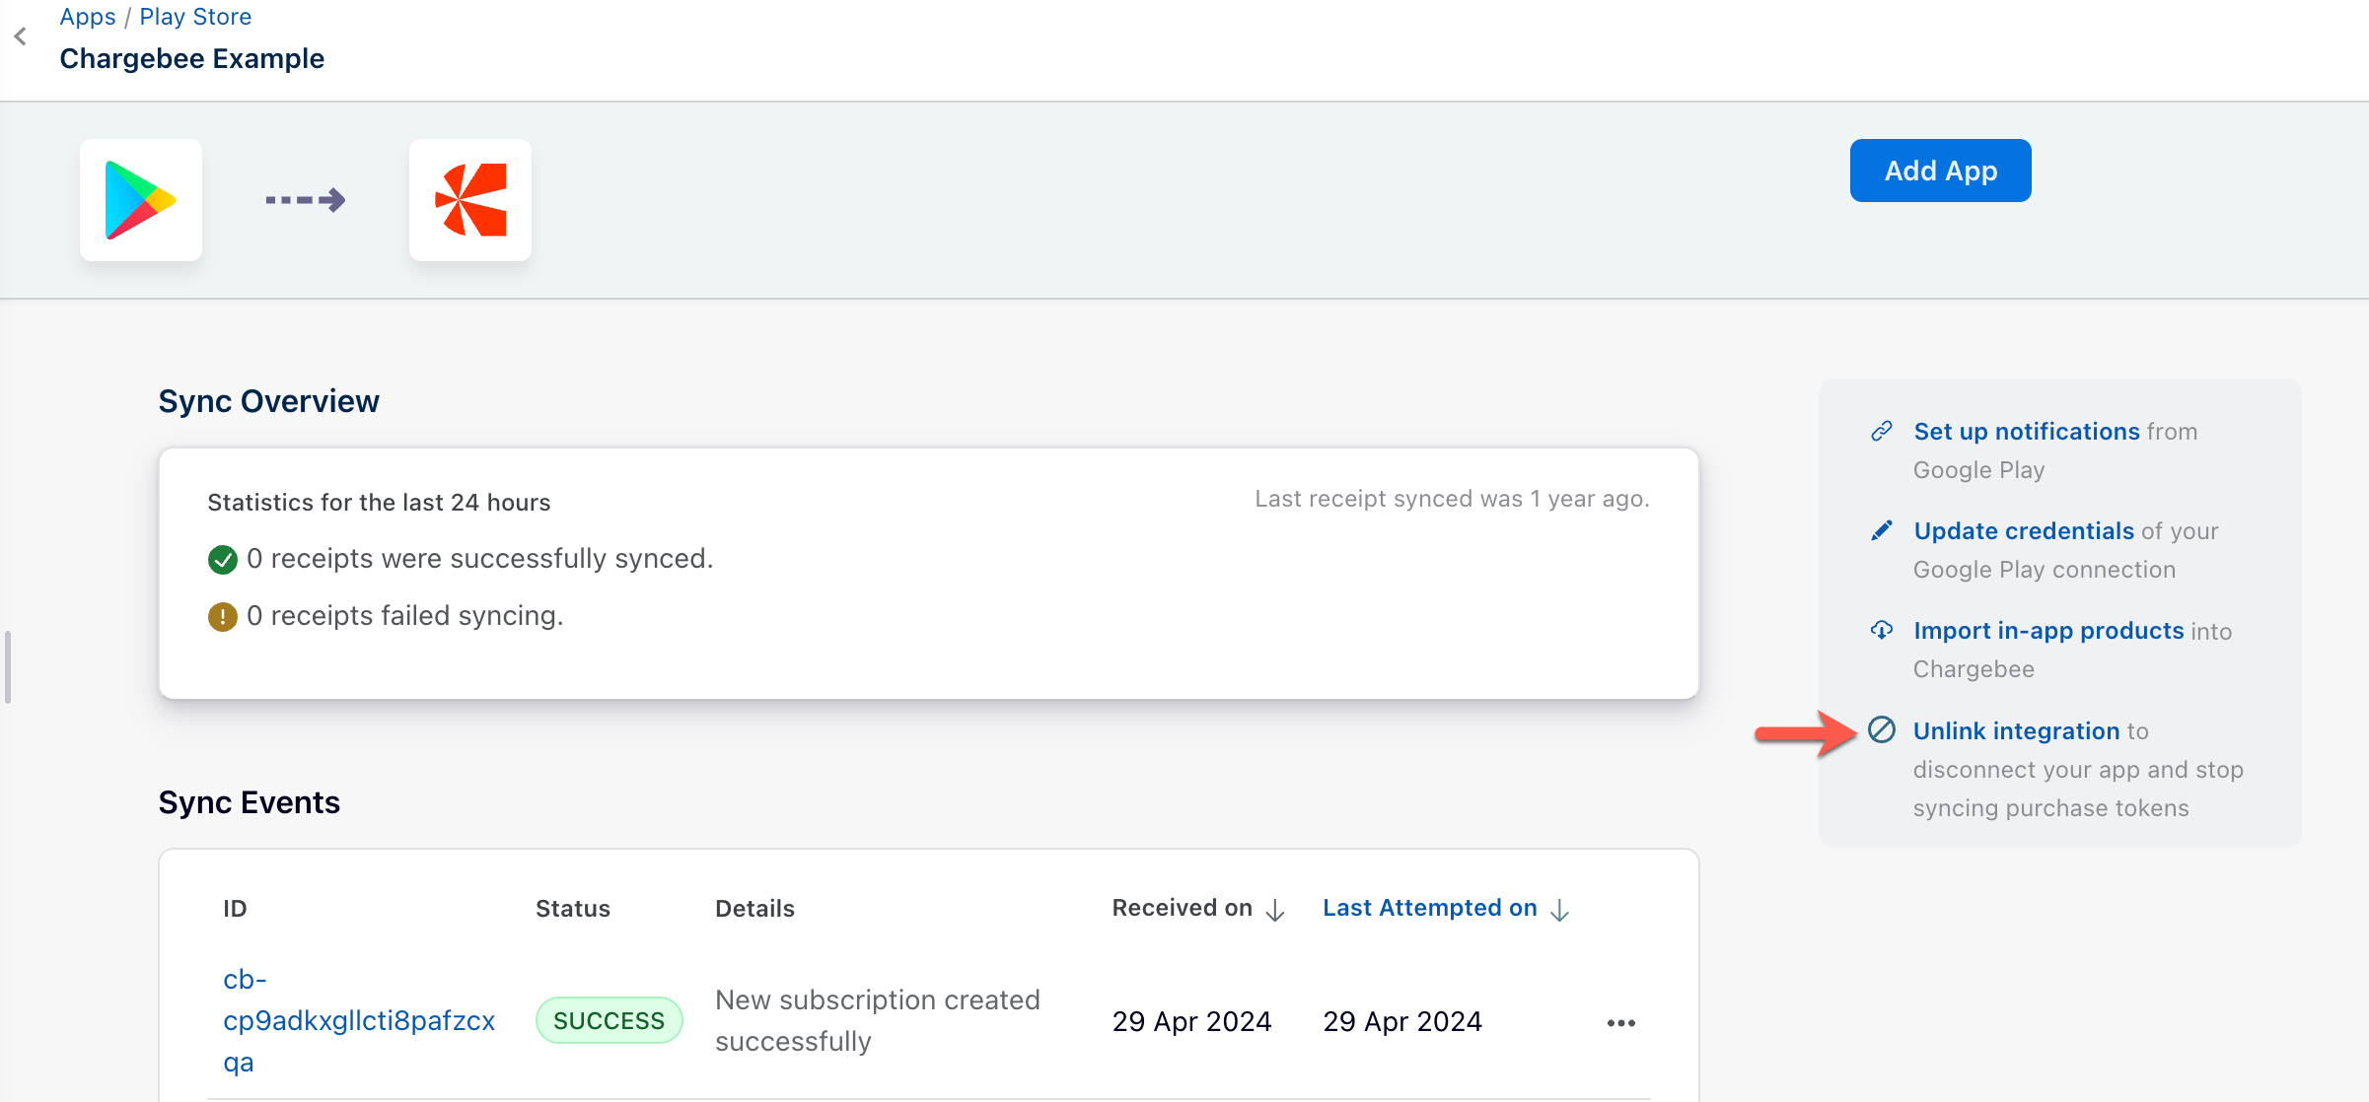This screenshot has height=1102, width=2369.
Task: Open Play Store breadcrumb link
Action: (x=195, y=17)
